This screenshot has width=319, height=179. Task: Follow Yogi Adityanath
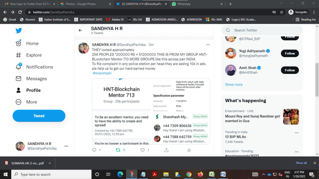pyautogui.click(x=290, y=53)
